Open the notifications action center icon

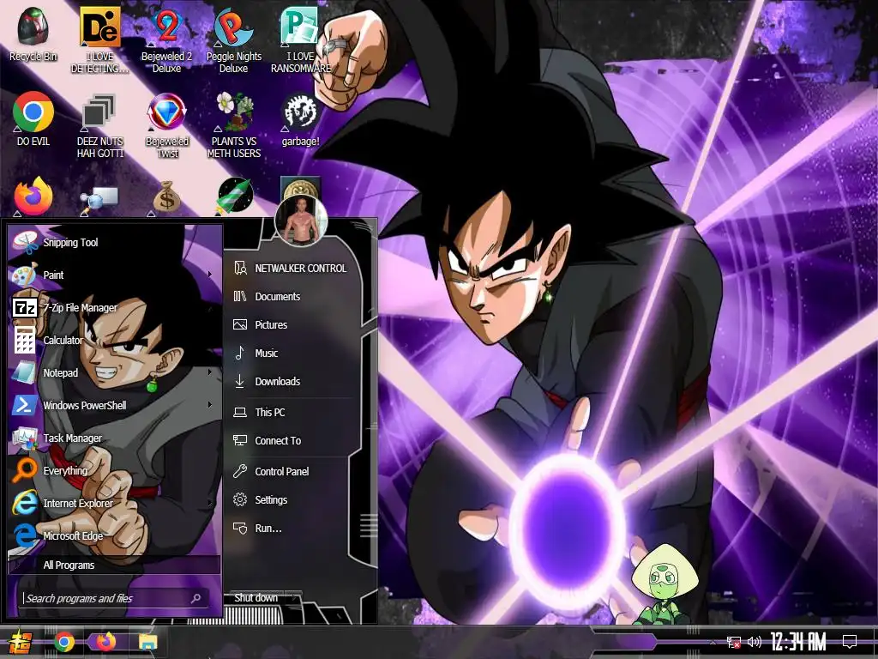[850, 642]
